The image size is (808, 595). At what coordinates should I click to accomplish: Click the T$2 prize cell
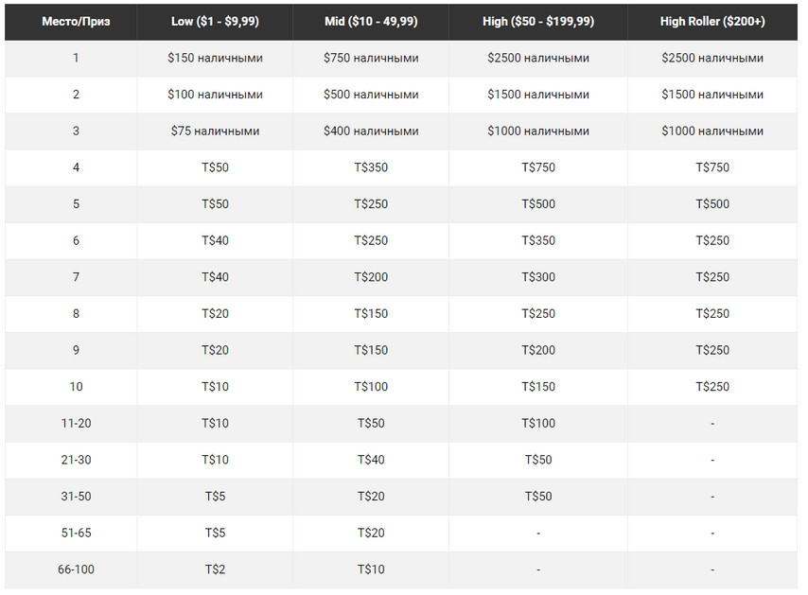pos(215,569)
